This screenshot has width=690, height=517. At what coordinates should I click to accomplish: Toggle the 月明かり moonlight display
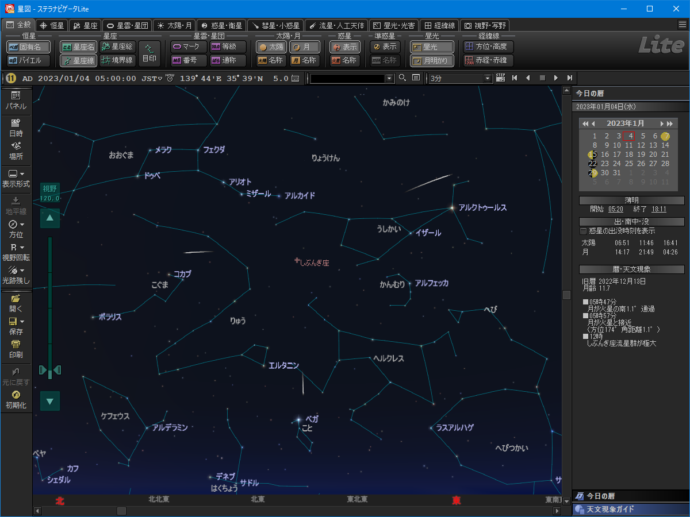pyautogui.click(x=432, y=60)
